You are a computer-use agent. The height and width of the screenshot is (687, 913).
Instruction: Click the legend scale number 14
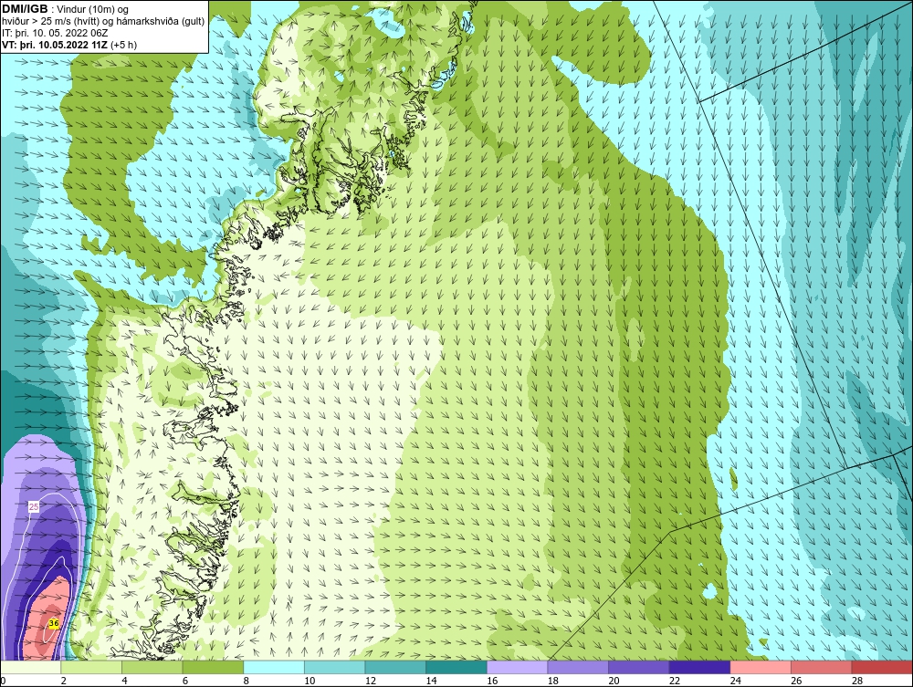[431, 681]
